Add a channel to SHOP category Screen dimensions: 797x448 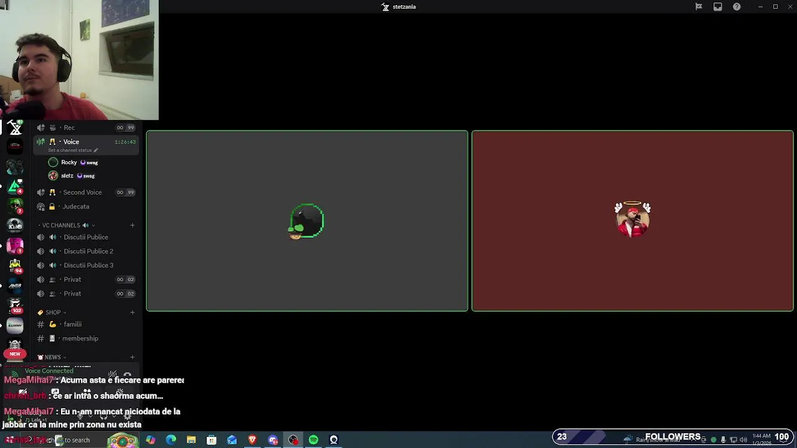pyautogui.click(x=132, y=312)
